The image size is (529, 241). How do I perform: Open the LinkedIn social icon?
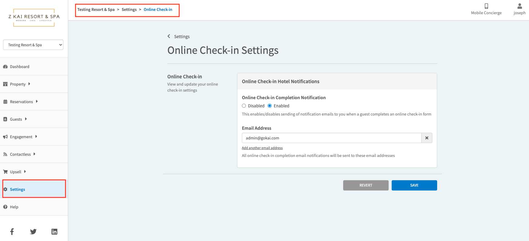pyautogui.click(x=54, y=232)
